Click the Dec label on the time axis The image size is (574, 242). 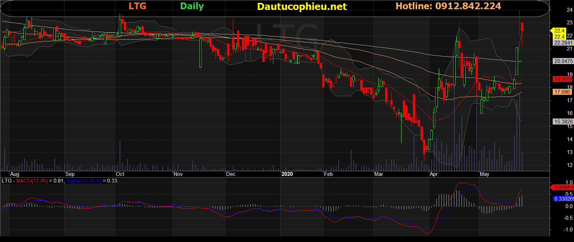click(231, 174)
